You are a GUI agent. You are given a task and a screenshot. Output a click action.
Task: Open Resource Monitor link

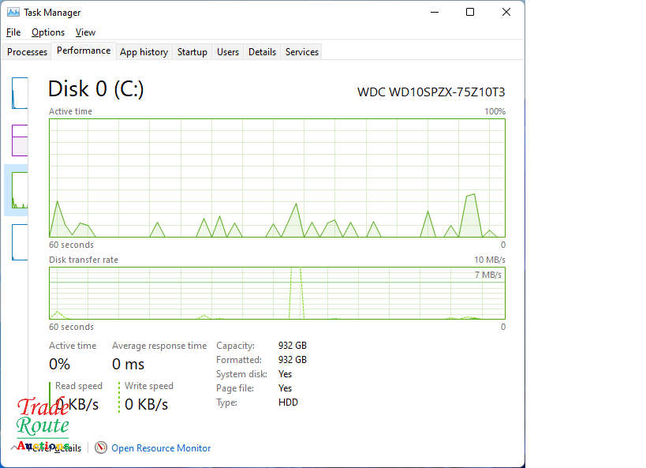161,448
